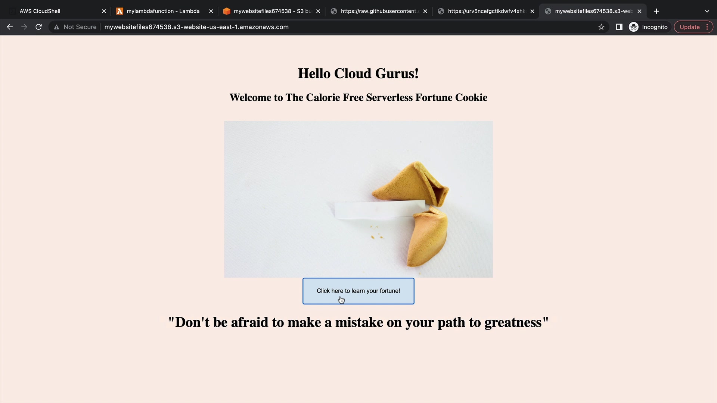Click the fortune cookie image
Viewport: 717px width, 403px height.
[358, 199]
